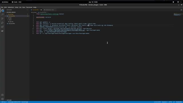
Task: Click the berateap breadcrumb segment
Action: [x=34, y=12]
